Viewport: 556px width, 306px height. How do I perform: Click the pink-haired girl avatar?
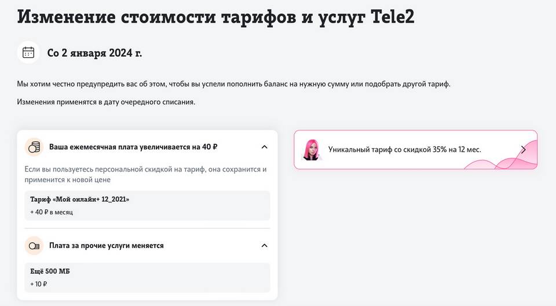tap(312, 150)
